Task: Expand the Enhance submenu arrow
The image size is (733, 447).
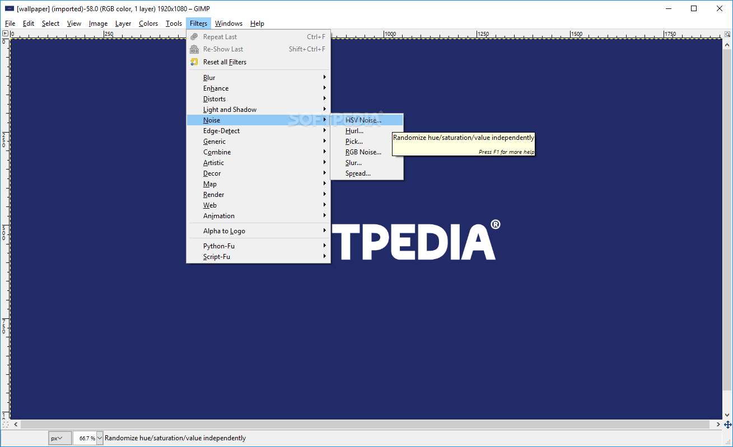Action: [324, 88]
